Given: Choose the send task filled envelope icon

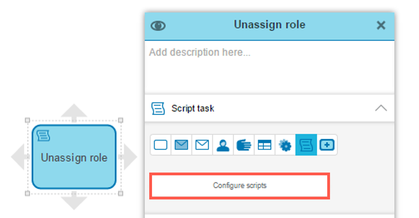Looking at the screenshot, I should pos(181,145).
